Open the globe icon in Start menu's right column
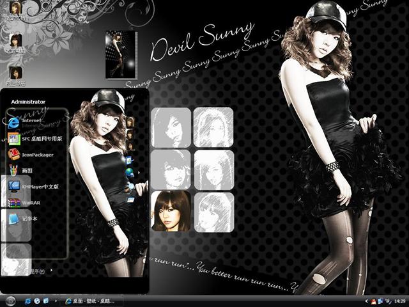The image size is (409, 307). click(x=130, y=173)
